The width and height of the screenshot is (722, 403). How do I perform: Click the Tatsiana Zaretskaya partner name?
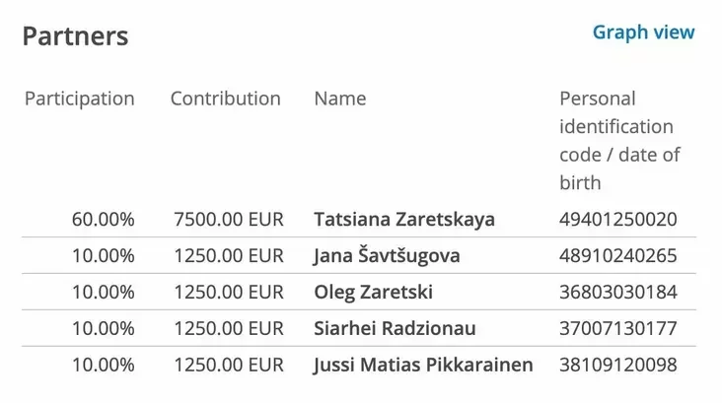click(x=403, y=219)
